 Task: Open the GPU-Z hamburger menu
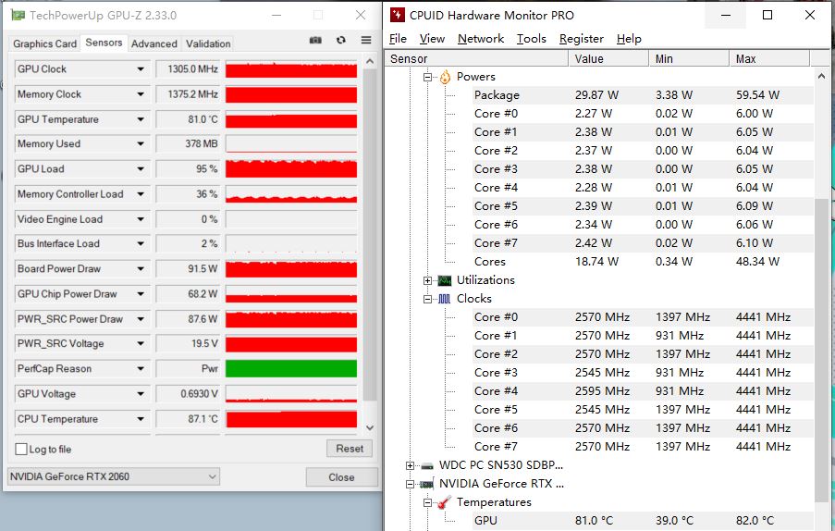366,40
